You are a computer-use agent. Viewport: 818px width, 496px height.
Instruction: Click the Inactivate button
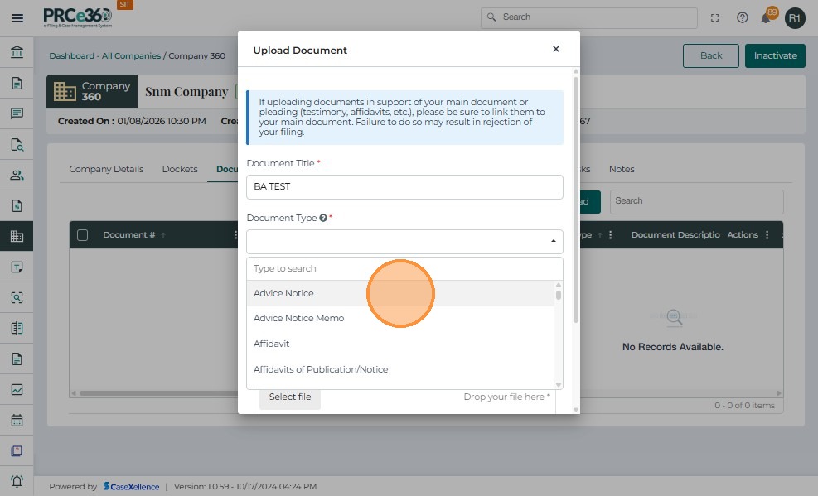775,55
